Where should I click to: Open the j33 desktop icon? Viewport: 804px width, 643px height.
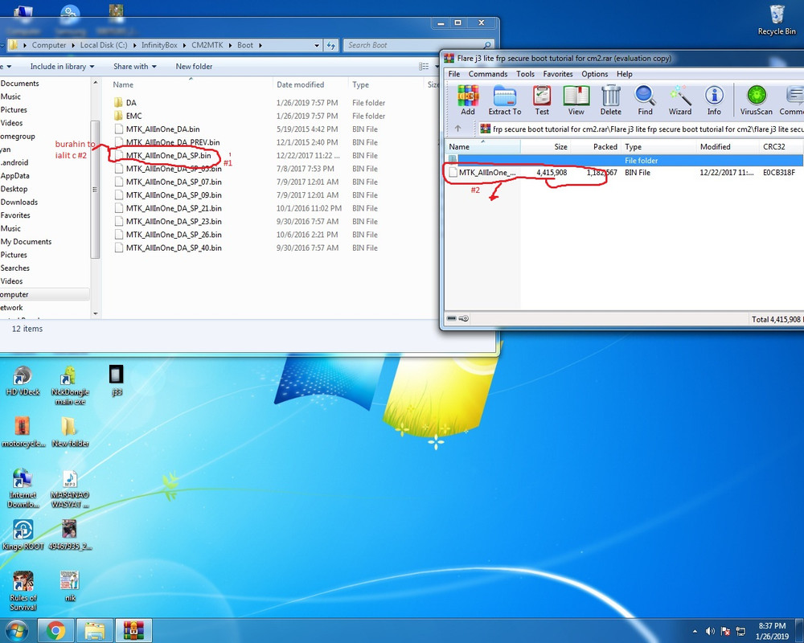(117, 381)
